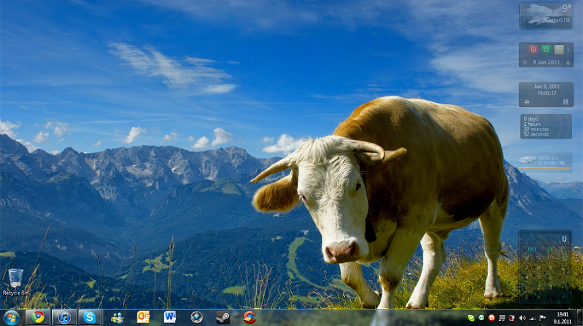The height and width of the screenshot is (326, 583).
Task: Launch Steam from the taskbar
Action: [x=223, y=317]
